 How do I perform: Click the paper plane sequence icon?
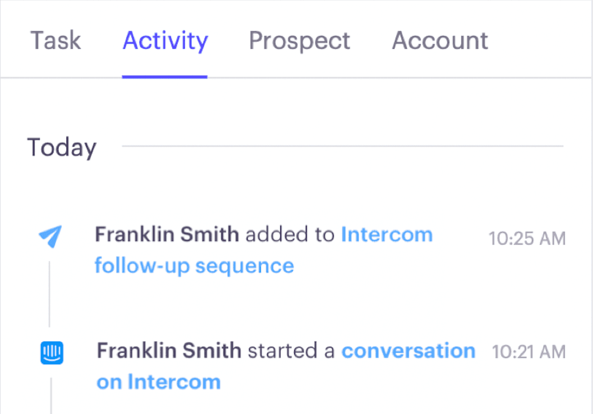click(49, 236)
